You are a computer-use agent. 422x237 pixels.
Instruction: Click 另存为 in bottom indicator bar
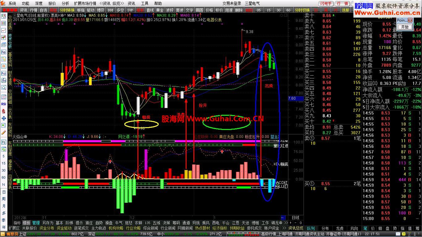click(48, 223)
